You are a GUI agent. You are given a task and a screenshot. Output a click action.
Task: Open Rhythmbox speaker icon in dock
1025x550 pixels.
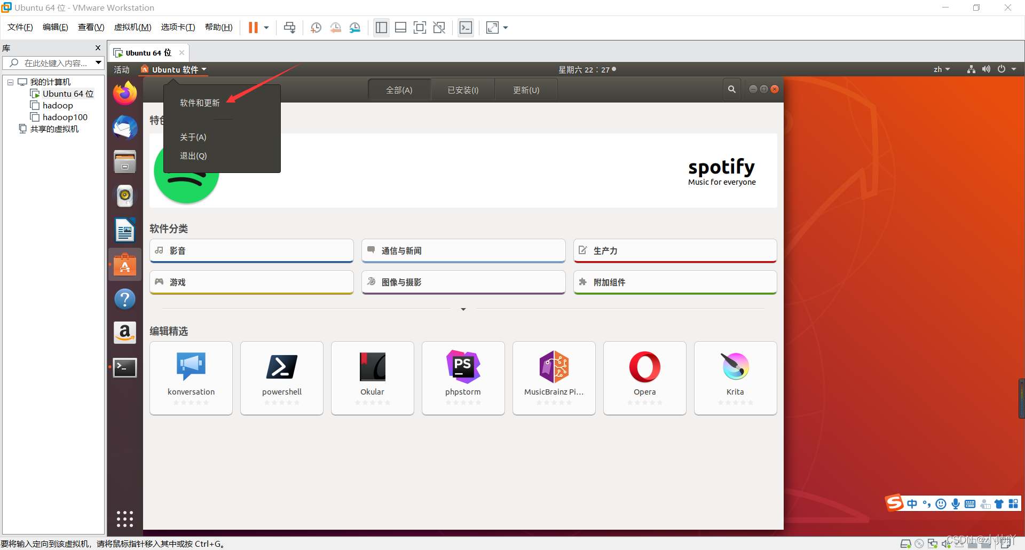tap(125, 196)
